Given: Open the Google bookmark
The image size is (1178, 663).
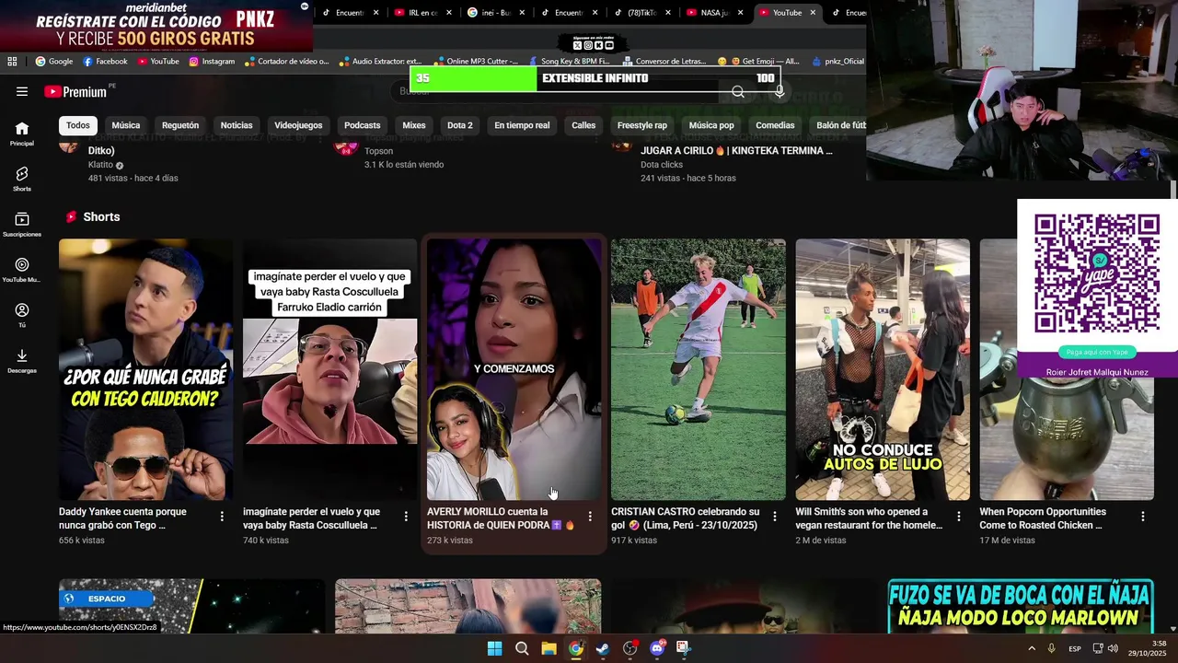Looking at the screenshot, I should pyautogui.click(x=54, y=62).
